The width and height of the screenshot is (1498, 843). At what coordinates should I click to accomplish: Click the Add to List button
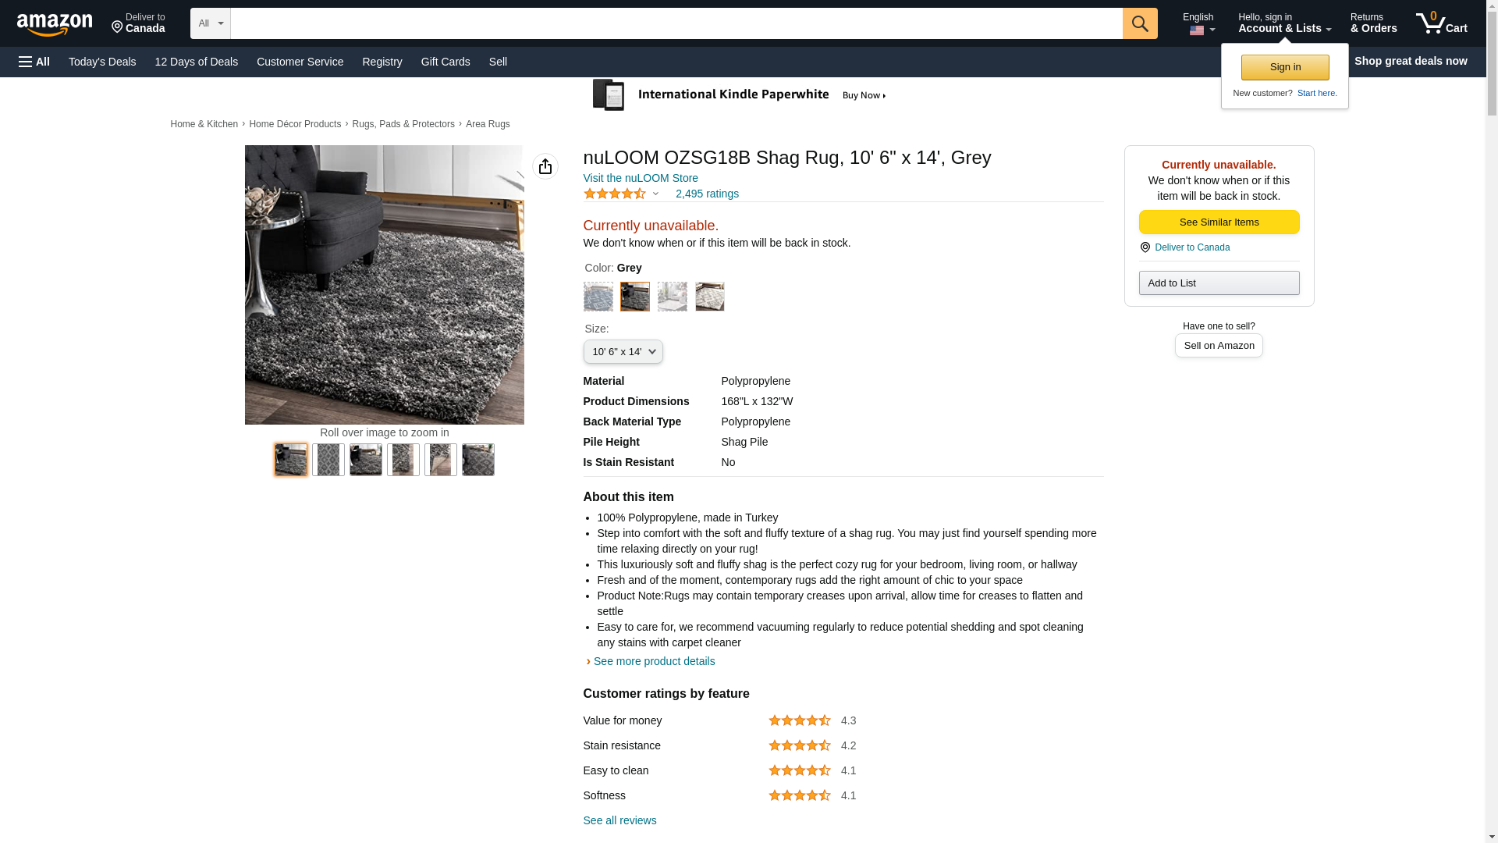(x=1218, y=283)
